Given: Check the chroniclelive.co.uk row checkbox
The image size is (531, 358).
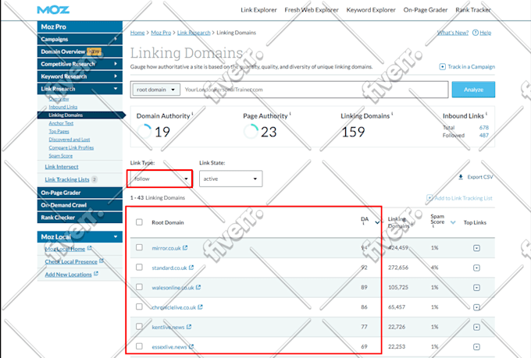Looking at the screenshot, I should tap(139, 307).
